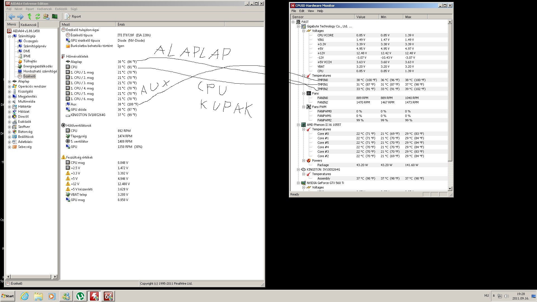Click the AIDA64 back arrow toolbar icon
This screenshot has width=537, height=302.
(x=11, y=16)
